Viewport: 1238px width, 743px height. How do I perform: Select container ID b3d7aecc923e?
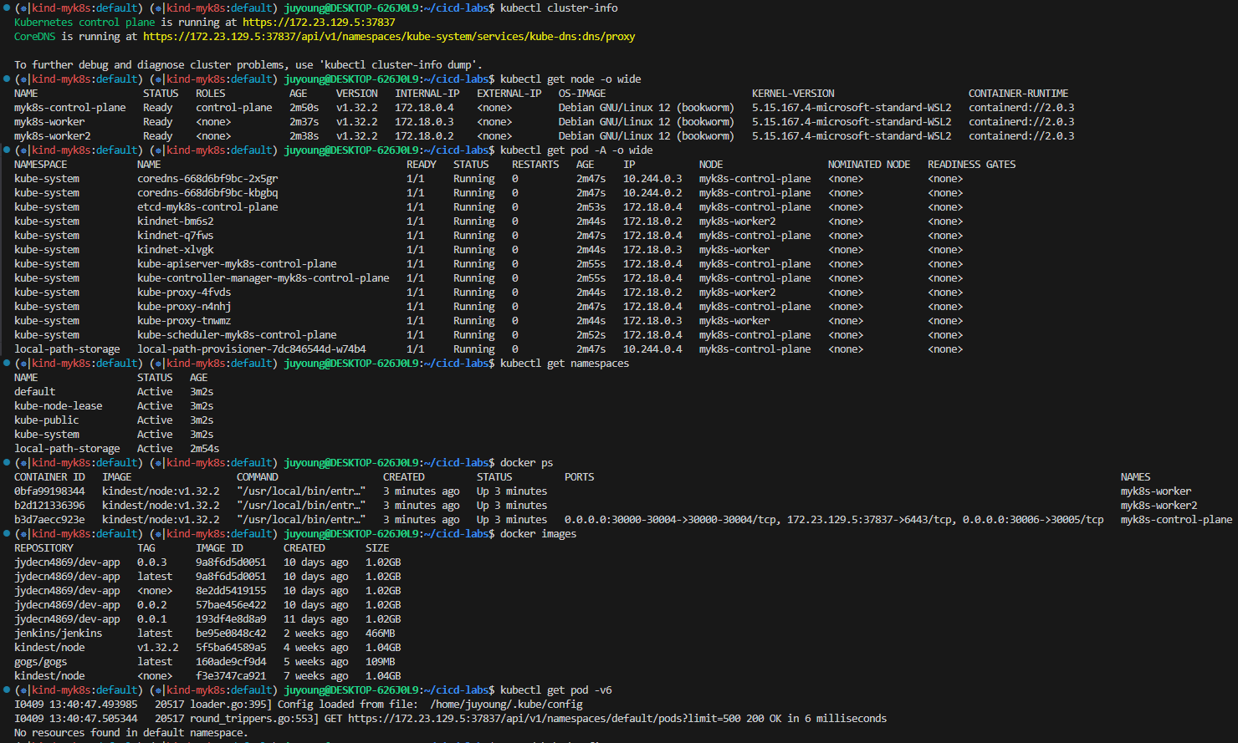(49, 520)
